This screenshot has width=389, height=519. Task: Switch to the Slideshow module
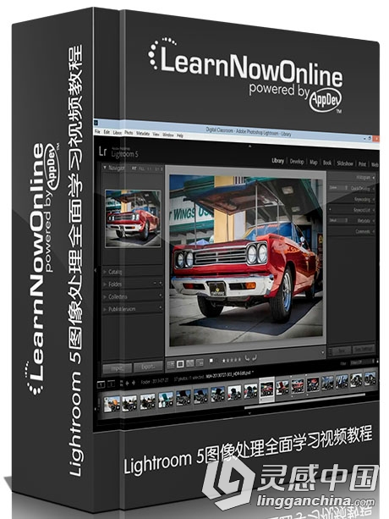coord(345,163)
